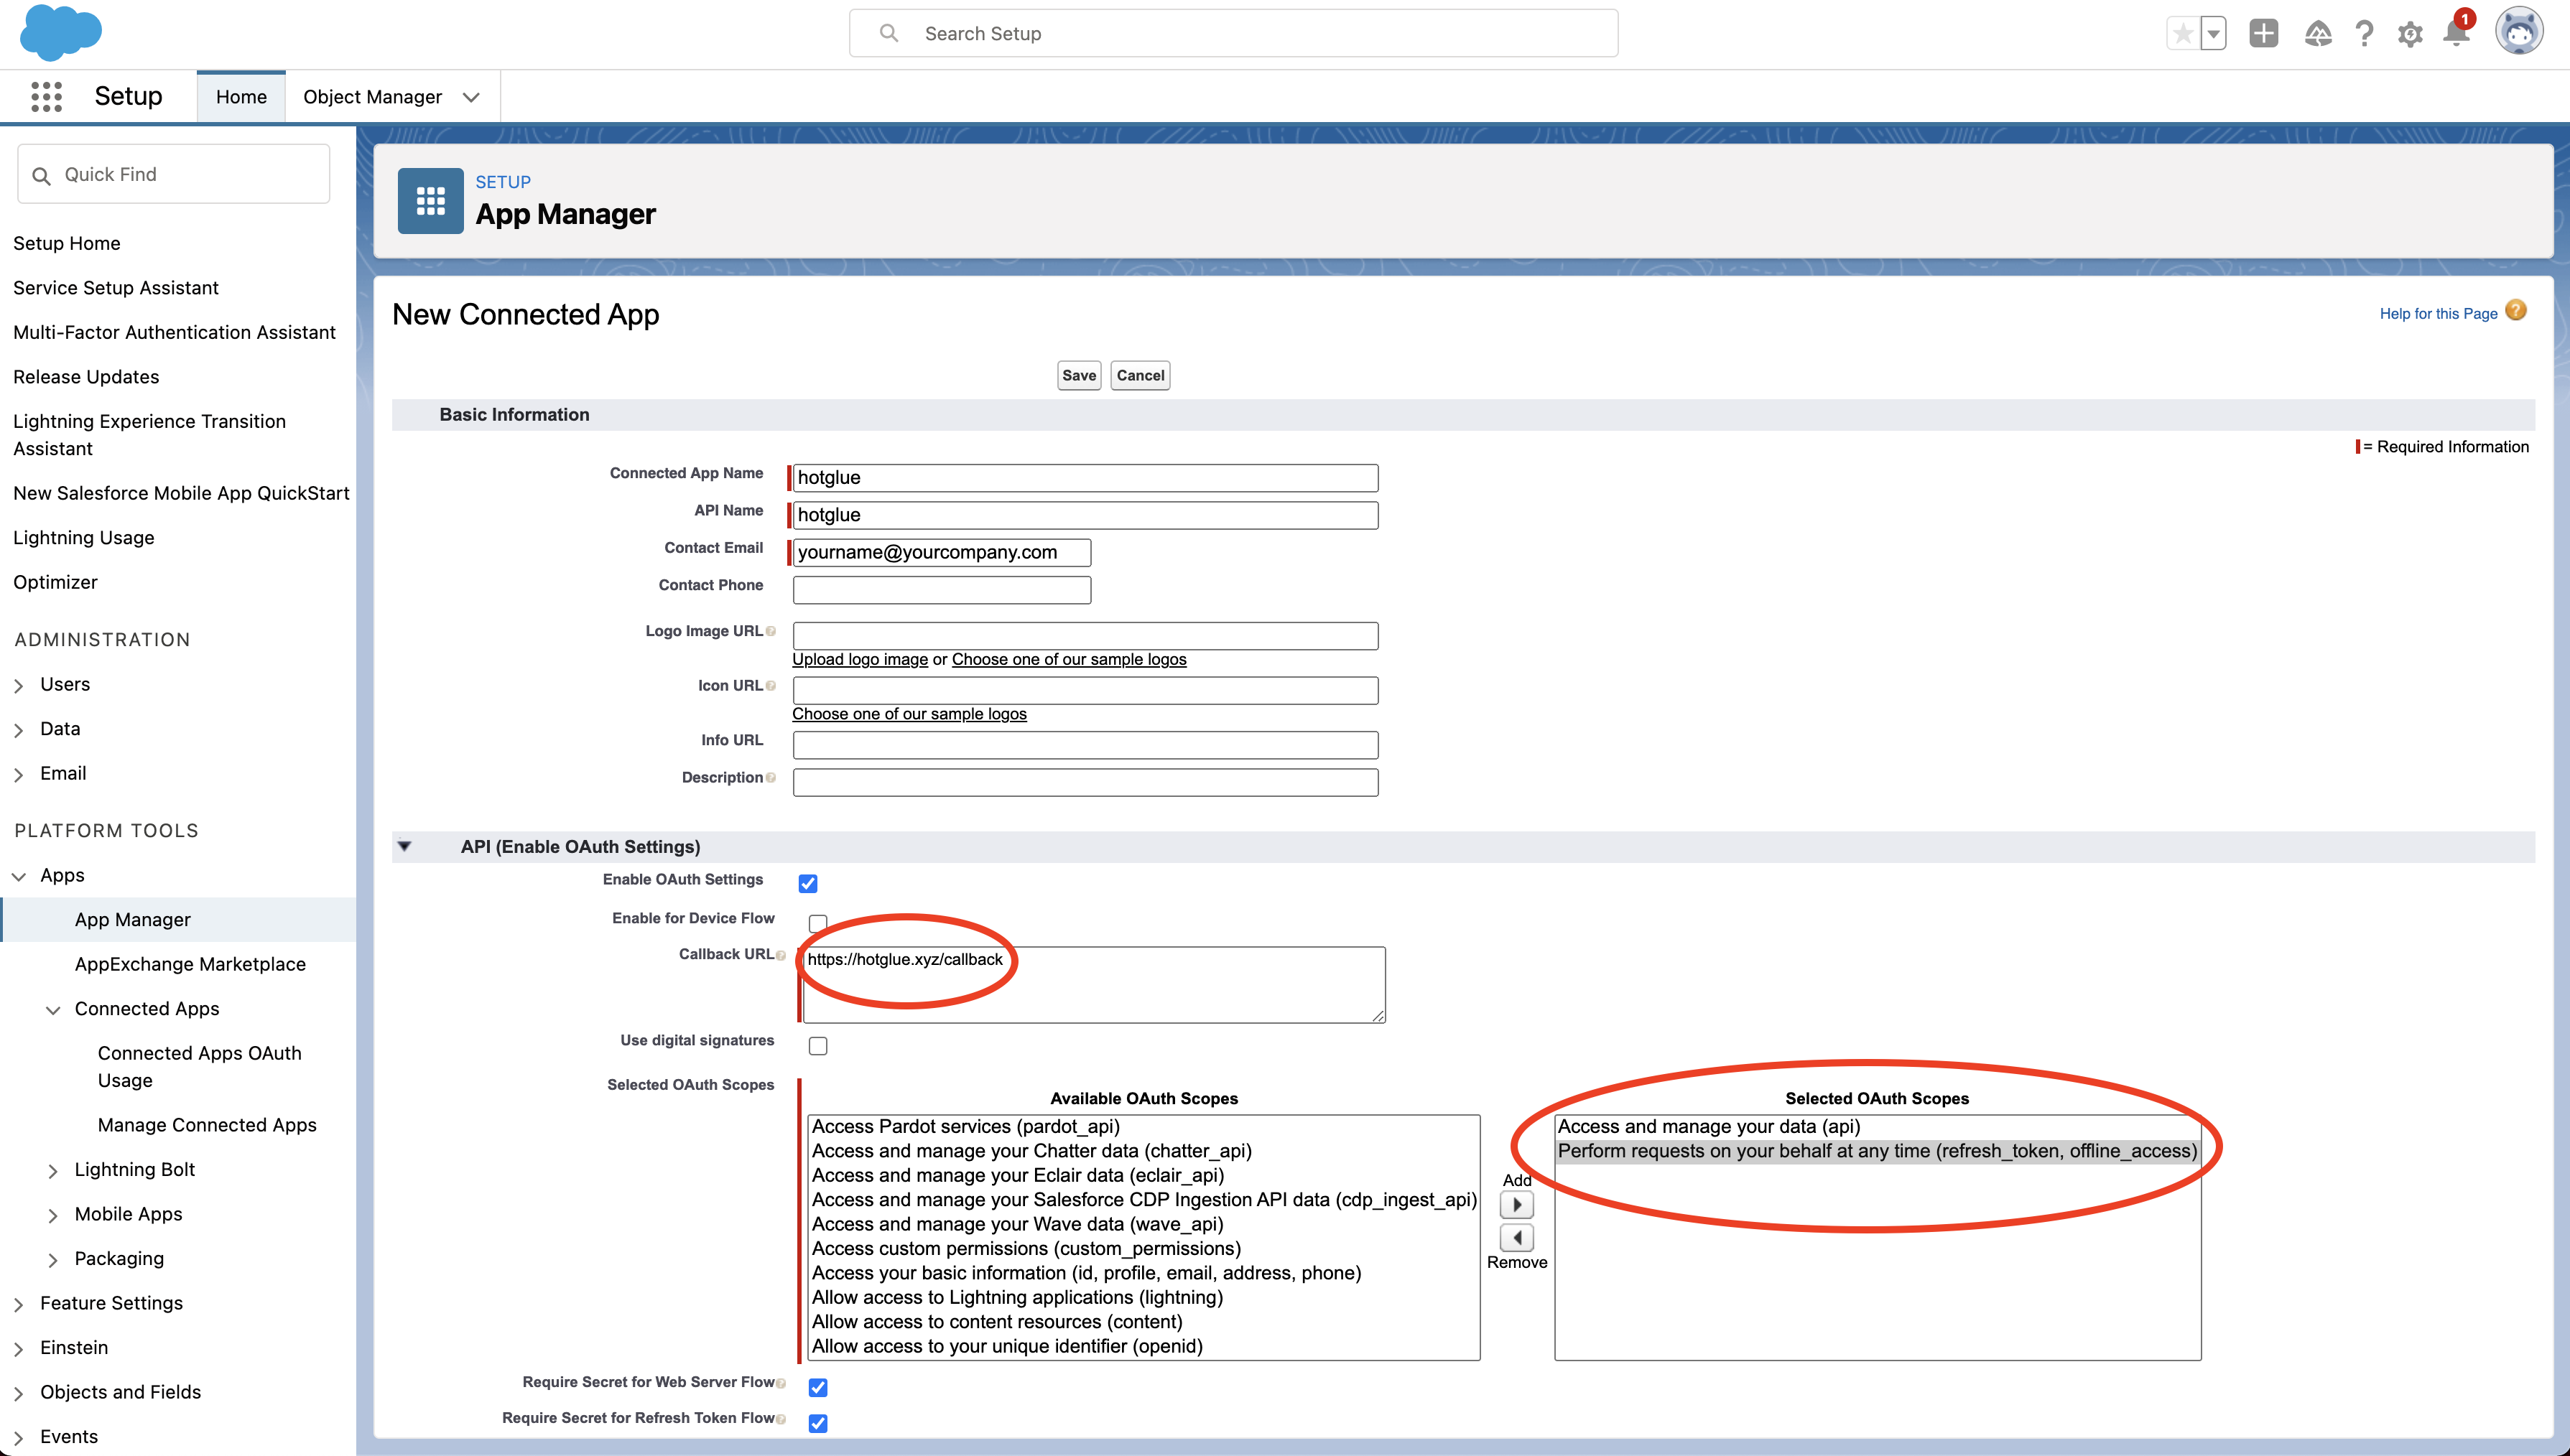Expand the Email tree node
2570x1456 pixels.
point(18,775)
